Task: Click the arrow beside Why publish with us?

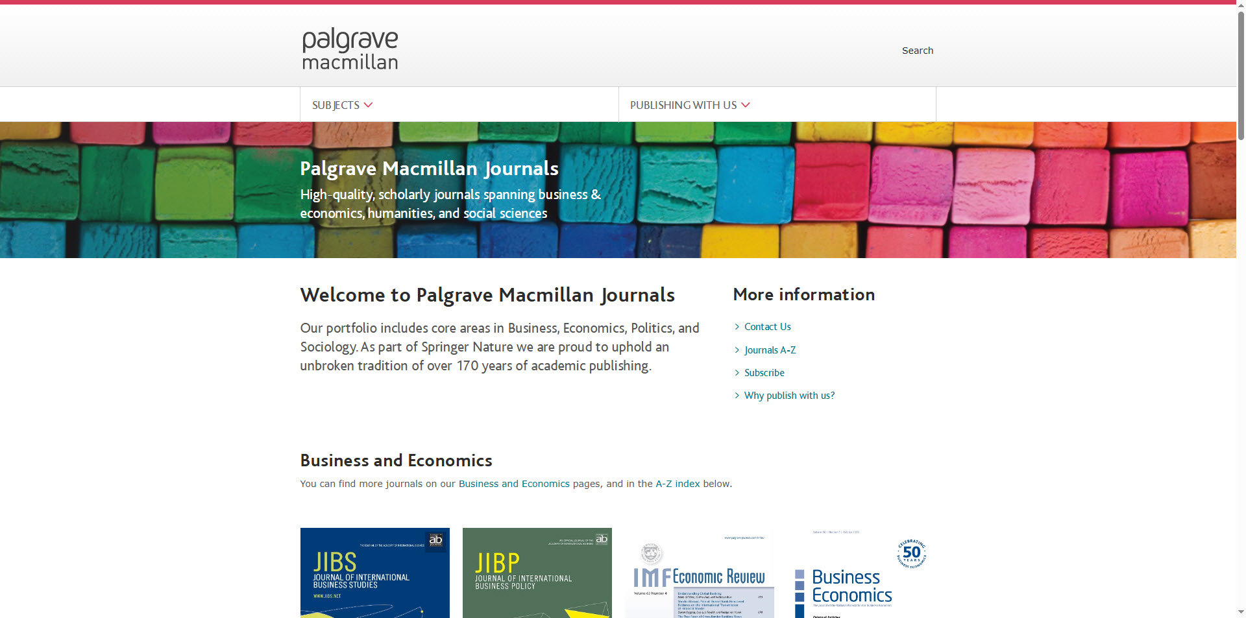Action: tap(737, 396)
